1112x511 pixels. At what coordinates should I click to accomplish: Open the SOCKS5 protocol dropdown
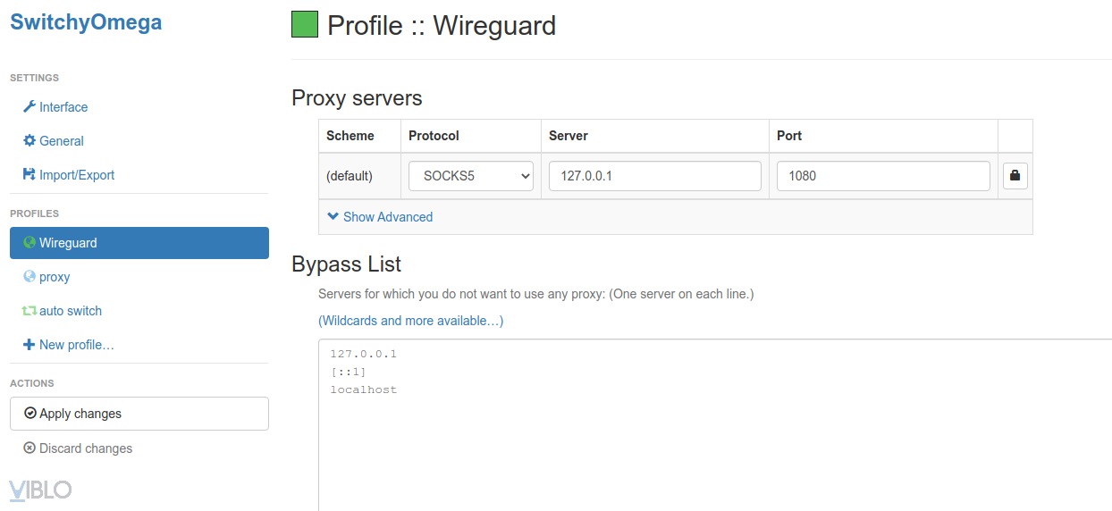pyautogui.click(x=471, y=176)
